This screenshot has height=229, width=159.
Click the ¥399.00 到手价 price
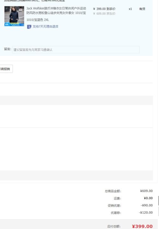[x=104, y=9]
